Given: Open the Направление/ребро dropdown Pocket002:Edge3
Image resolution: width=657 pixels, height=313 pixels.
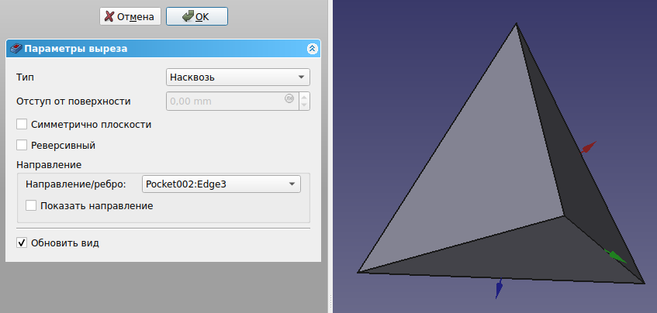Looking at the screenshot, I should tap(221, 184).
